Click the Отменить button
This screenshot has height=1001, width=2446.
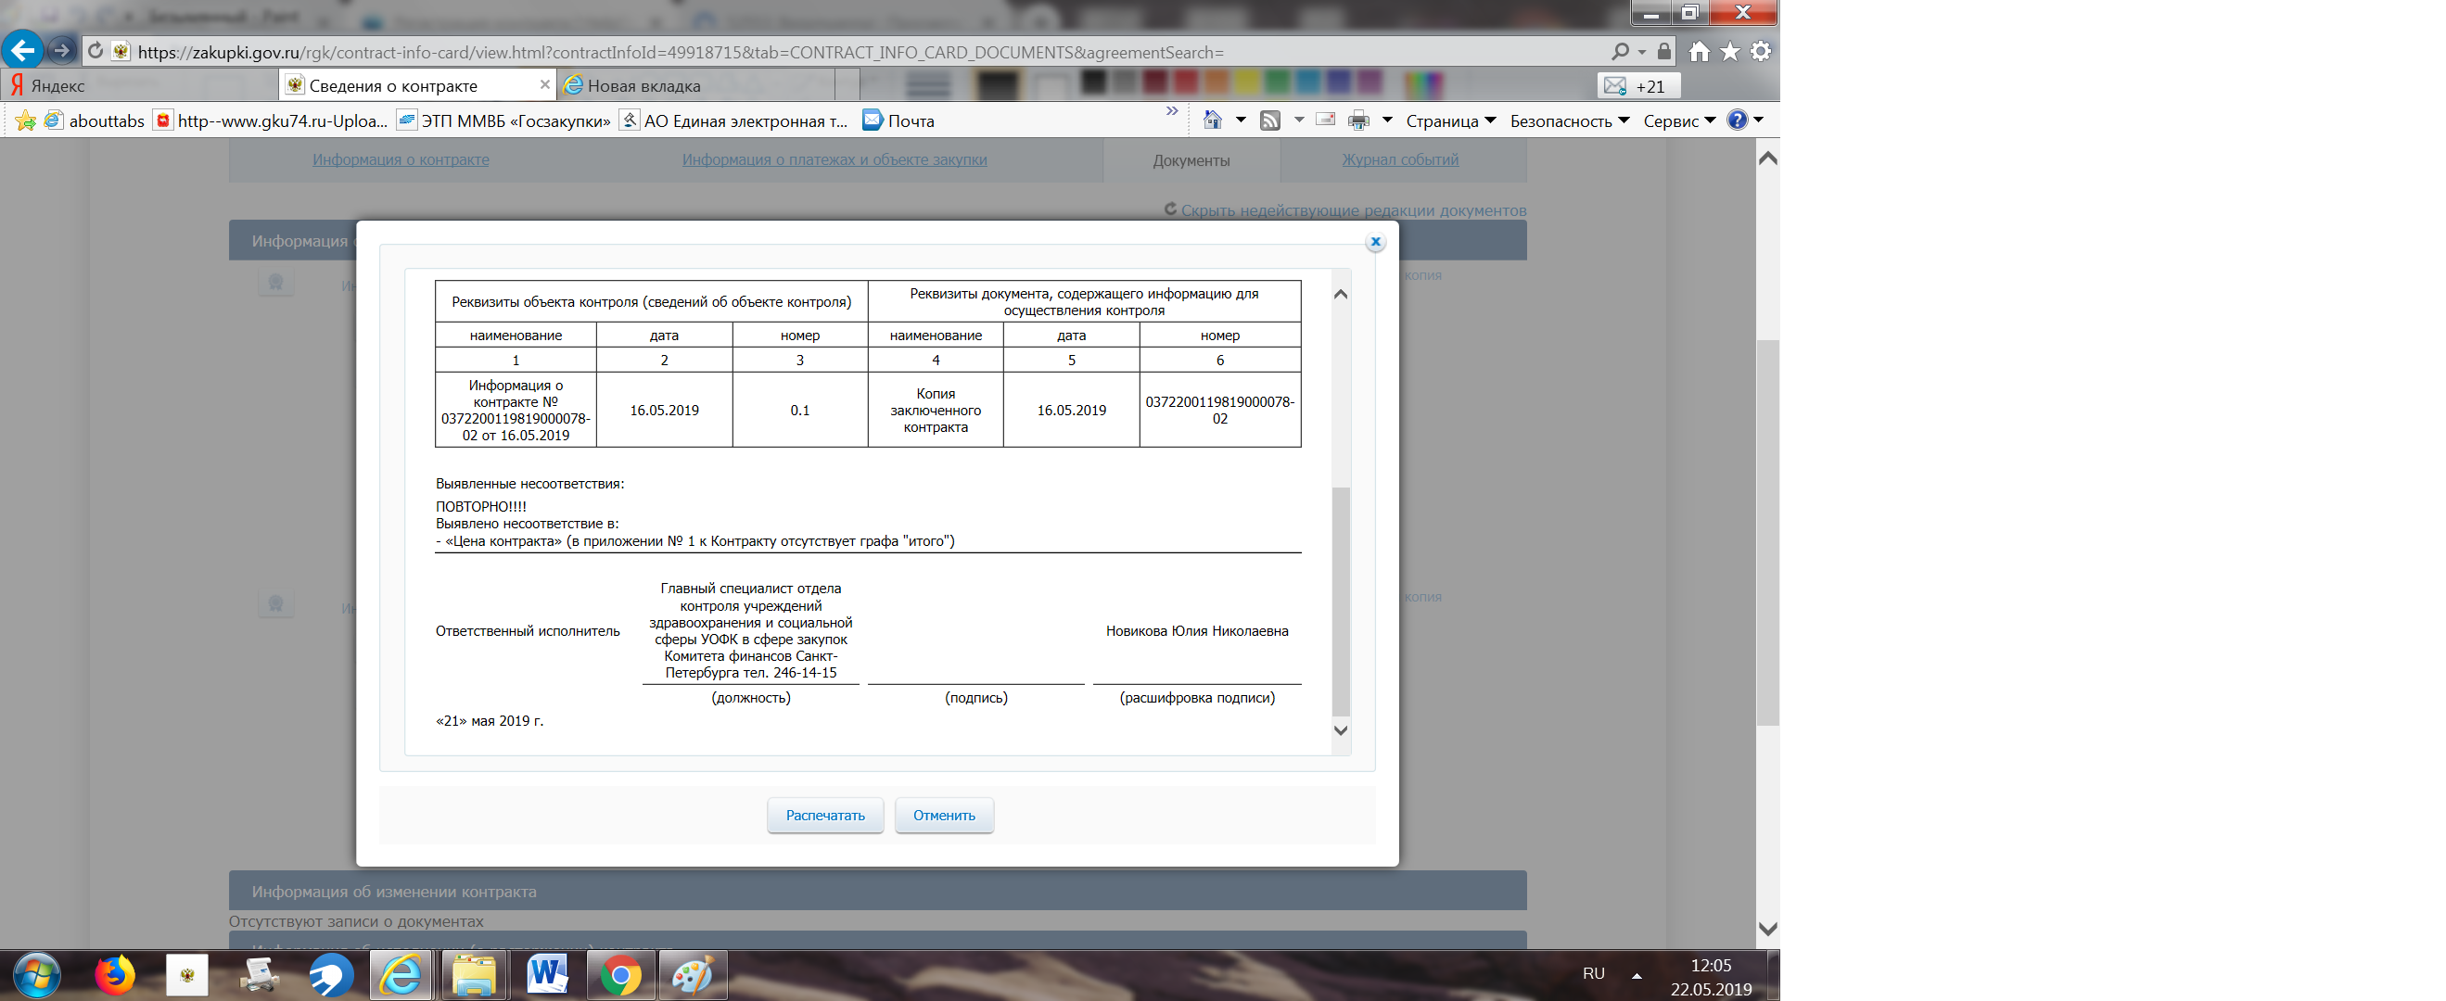944,815
